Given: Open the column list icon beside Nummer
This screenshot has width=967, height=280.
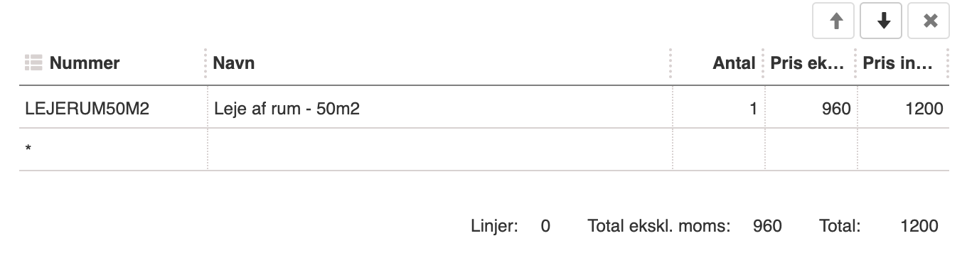Looking at the screenshot, I should pyautogui.click(x=33, y=63).
